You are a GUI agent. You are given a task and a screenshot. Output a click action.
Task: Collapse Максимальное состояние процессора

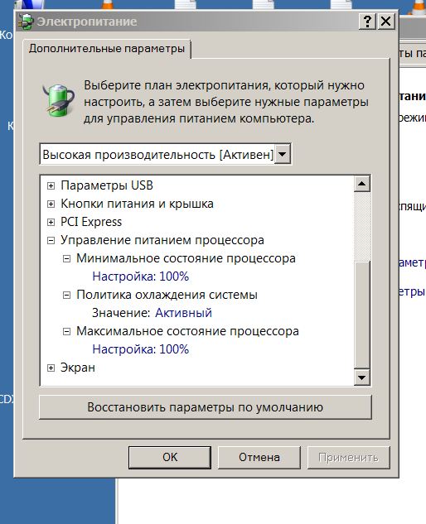point(66,331)
